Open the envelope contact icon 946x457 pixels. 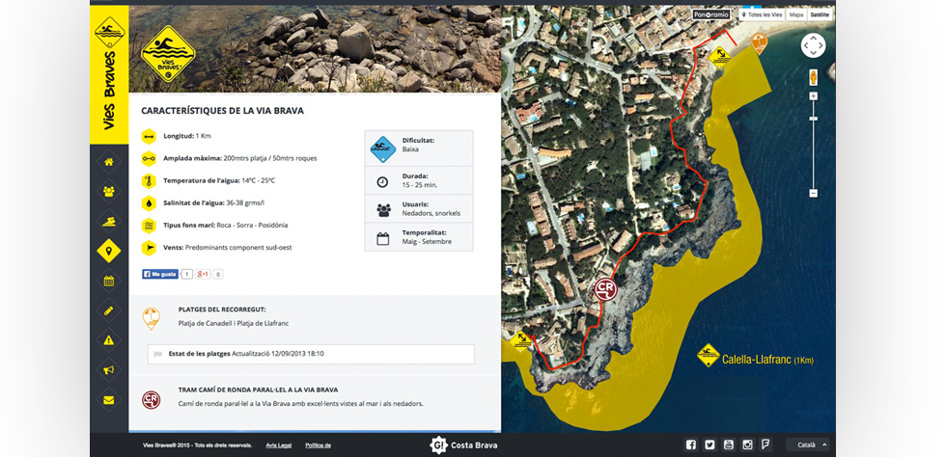109,400
